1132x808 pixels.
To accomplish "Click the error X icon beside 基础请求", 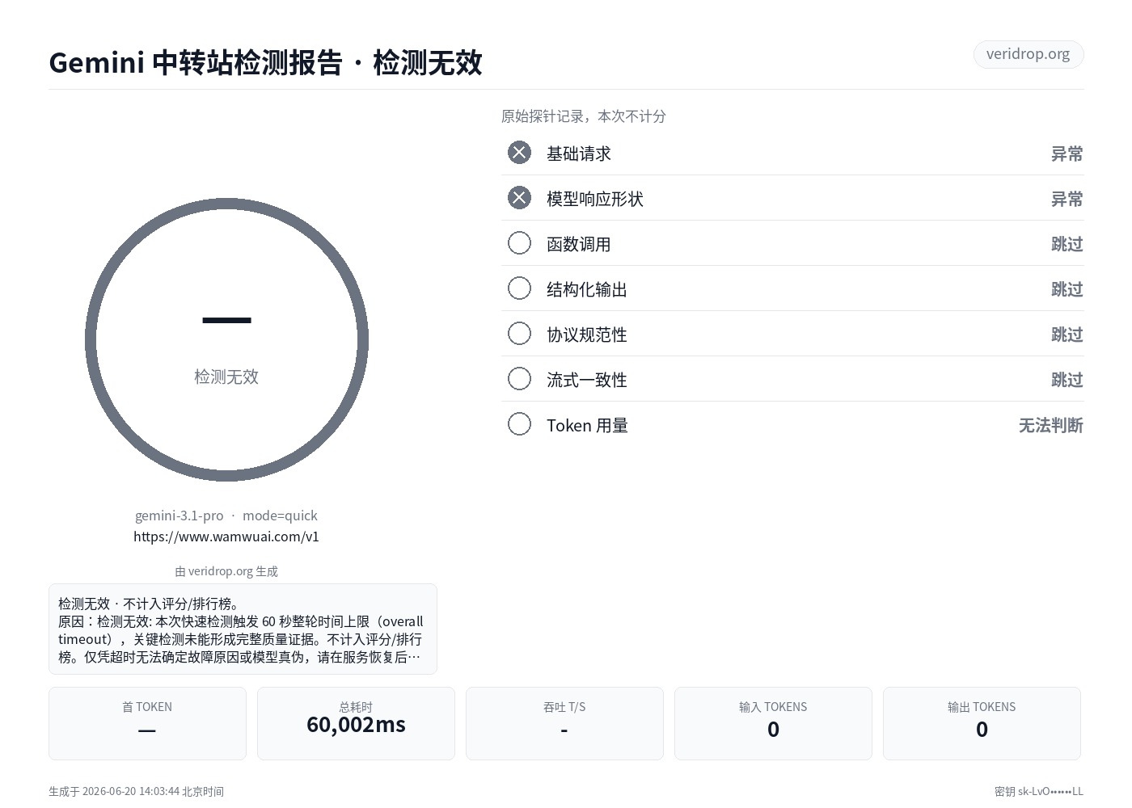I will pos(519,153).
